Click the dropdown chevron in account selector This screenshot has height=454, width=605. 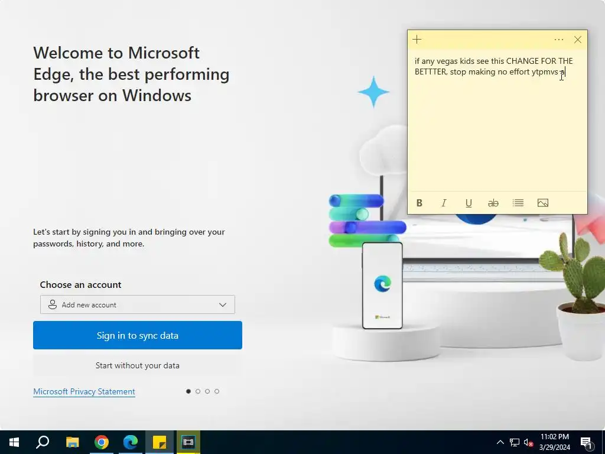tap(223, 304)
